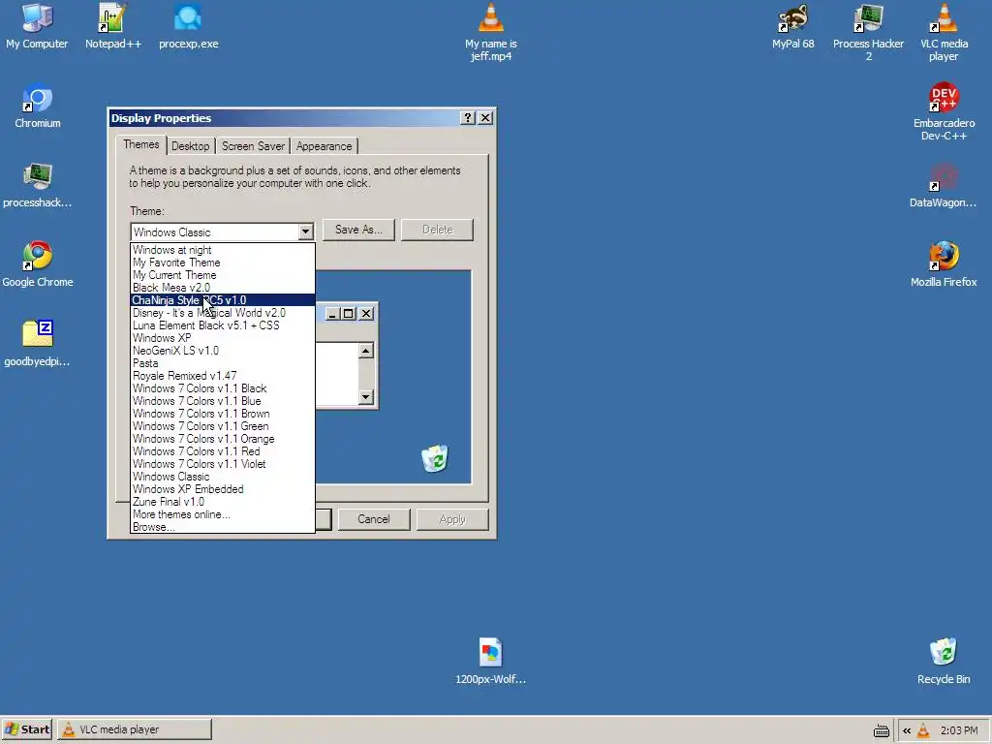Viewport: 992px width, 744px height.
Task: Open the desktop Recycle Bin
Action: 944,661
